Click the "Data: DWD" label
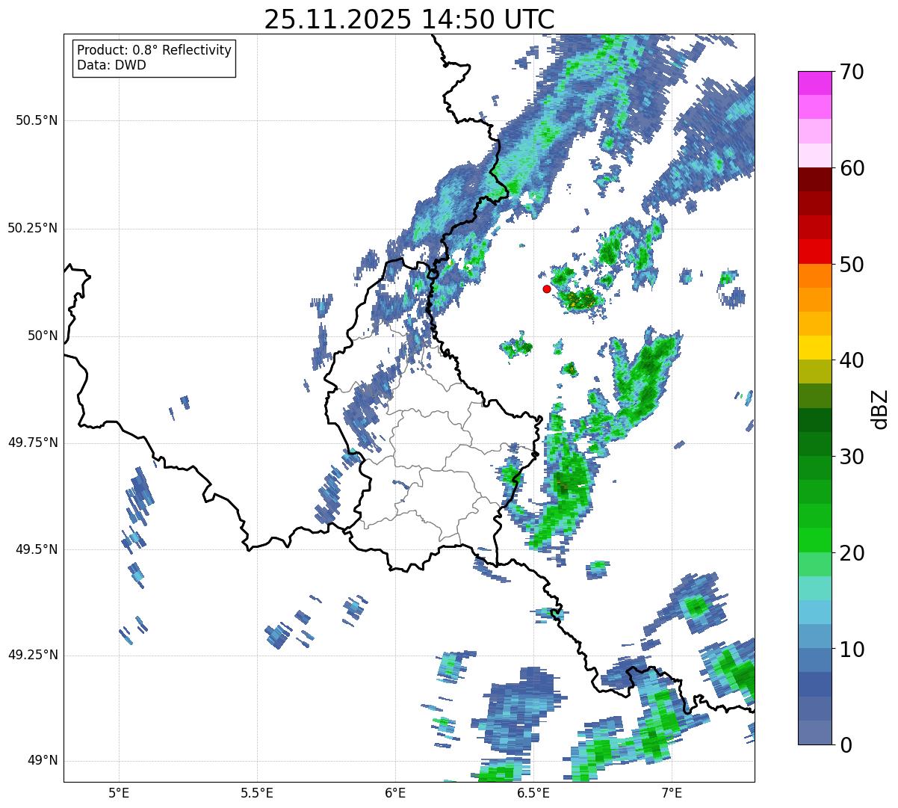The width and height of the screenshot is (898, 808). coord(111,65)
